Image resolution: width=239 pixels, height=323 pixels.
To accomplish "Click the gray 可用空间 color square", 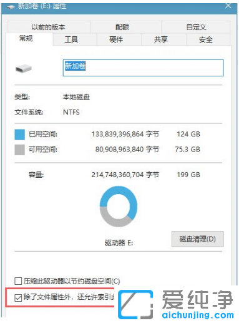I will point(19,150).
